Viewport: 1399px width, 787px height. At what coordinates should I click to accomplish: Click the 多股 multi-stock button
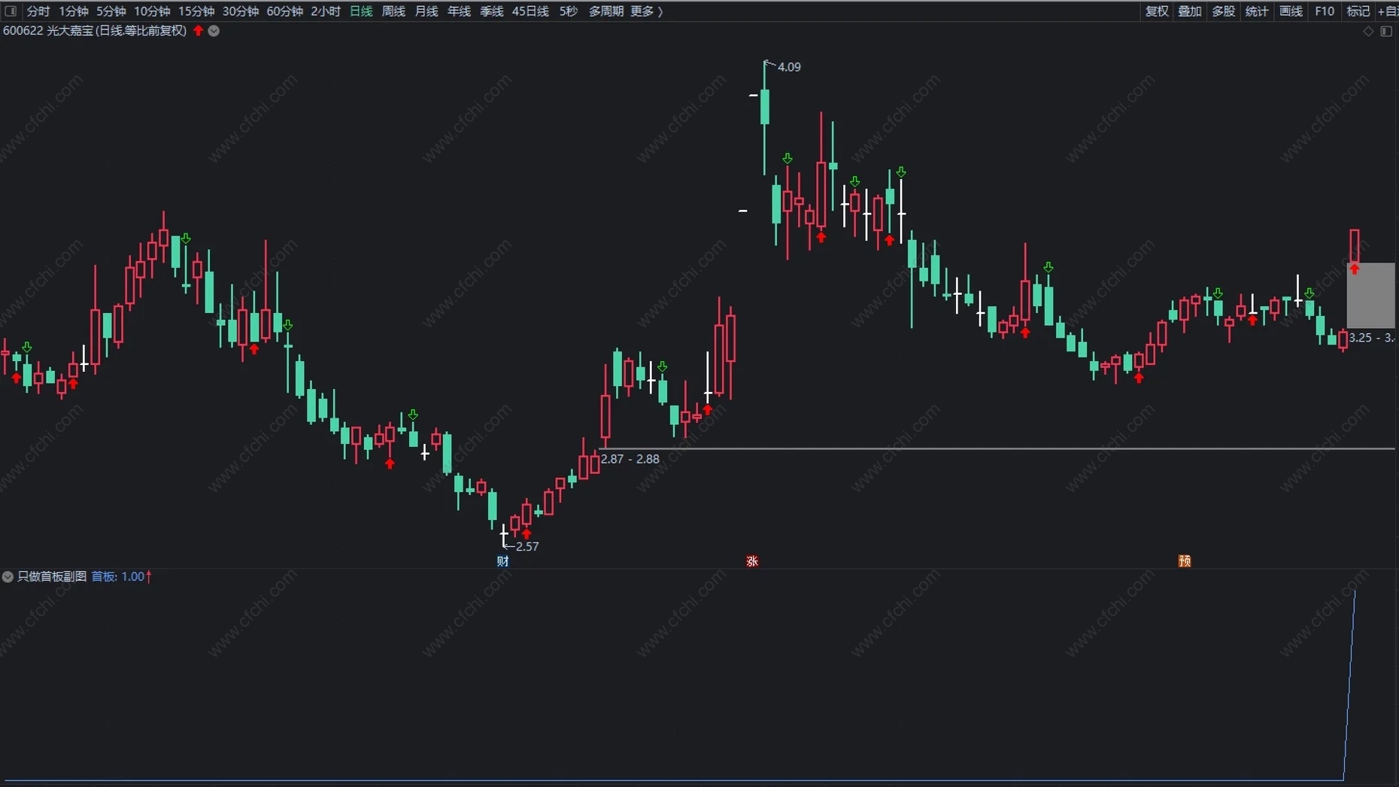click(1224, 11)
